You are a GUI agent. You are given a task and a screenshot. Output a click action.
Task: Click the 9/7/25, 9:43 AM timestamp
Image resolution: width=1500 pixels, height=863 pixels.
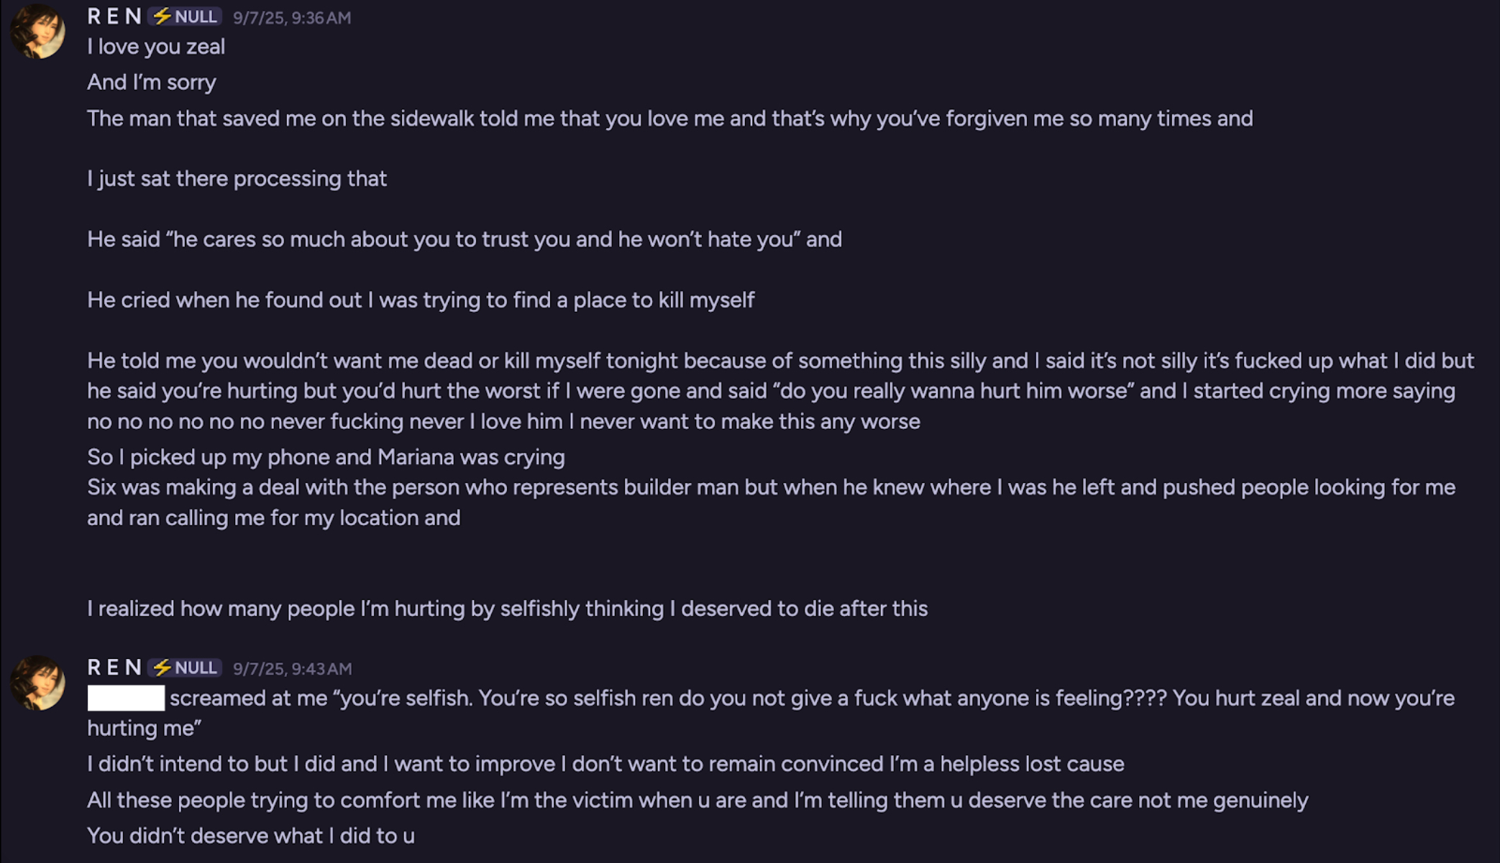(292, 669)
